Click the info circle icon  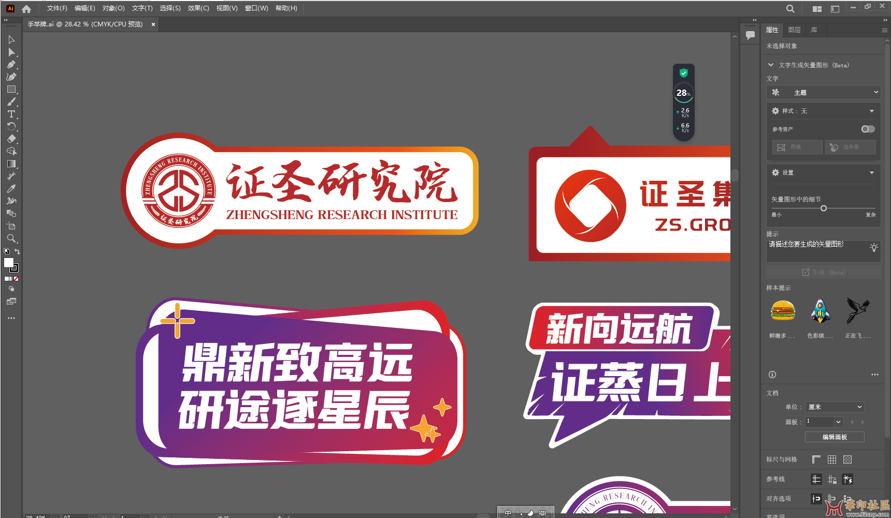(772, 375)
